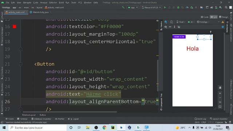Open the Profiler tool window
The height and width of the screenshot is (131, 233).
[60, 119]
